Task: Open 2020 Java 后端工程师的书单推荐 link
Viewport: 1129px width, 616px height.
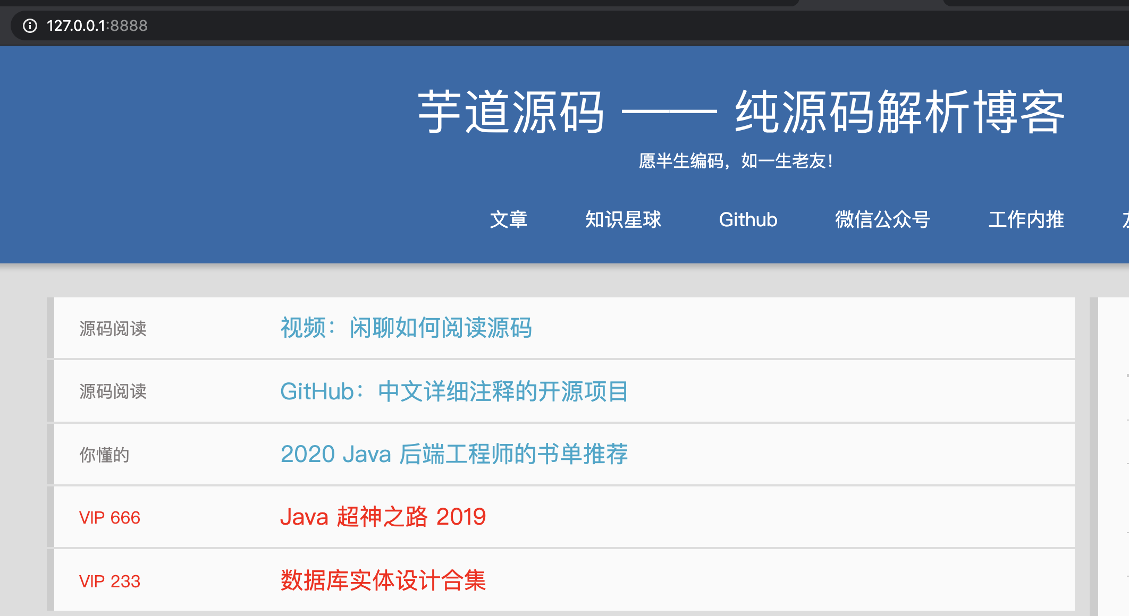Action: pyautogui.click(x=454, y=454)
